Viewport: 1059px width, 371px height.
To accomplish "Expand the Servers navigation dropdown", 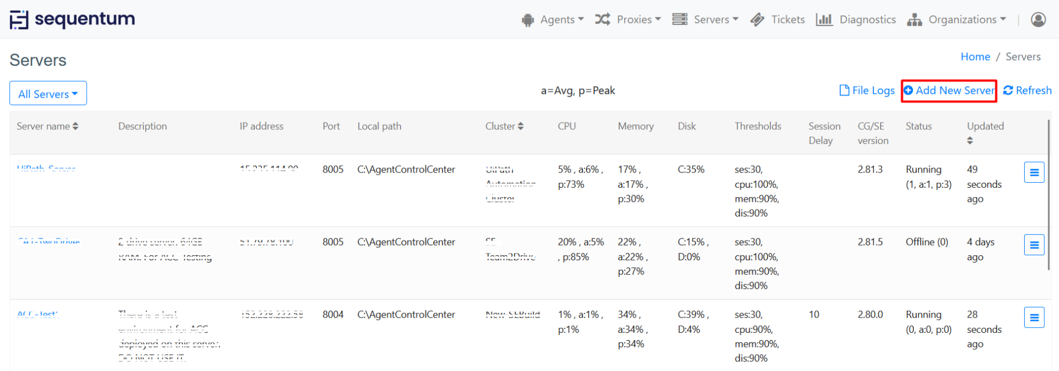I will coord(706,20).
